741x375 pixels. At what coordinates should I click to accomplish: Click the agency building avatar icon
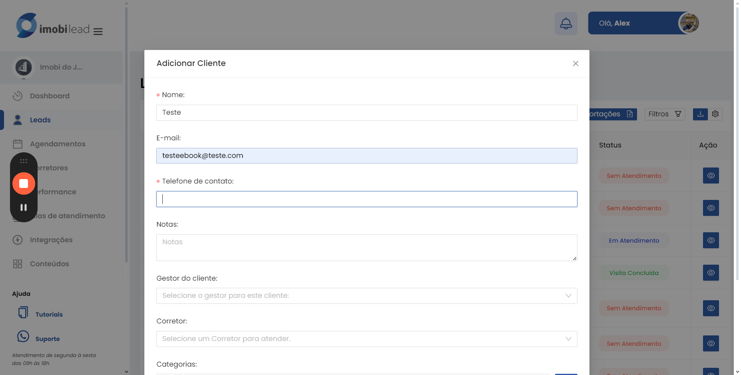(x=24, y=67)
